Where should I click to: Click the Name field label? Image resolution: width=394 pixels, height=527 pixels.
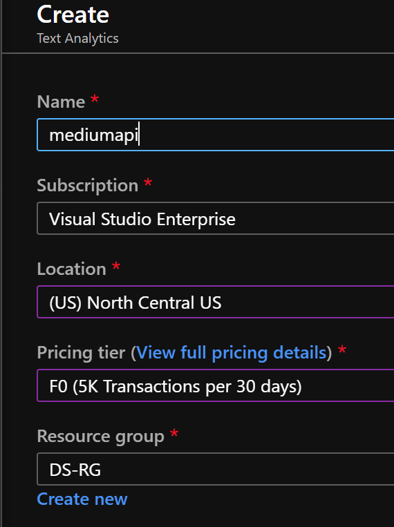pos(61,102)
